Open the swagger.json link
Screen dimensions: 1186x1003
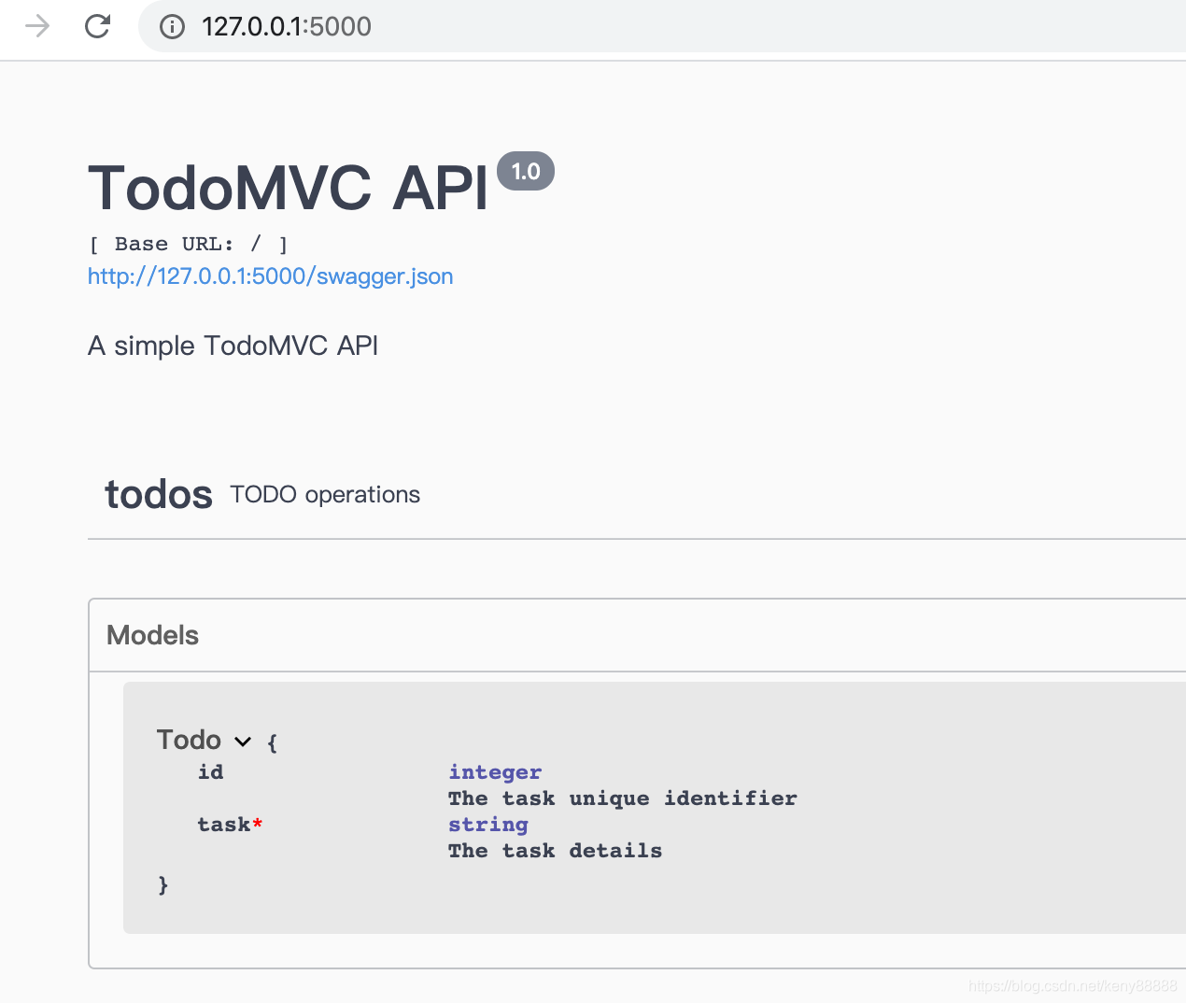tap(271, 276)
